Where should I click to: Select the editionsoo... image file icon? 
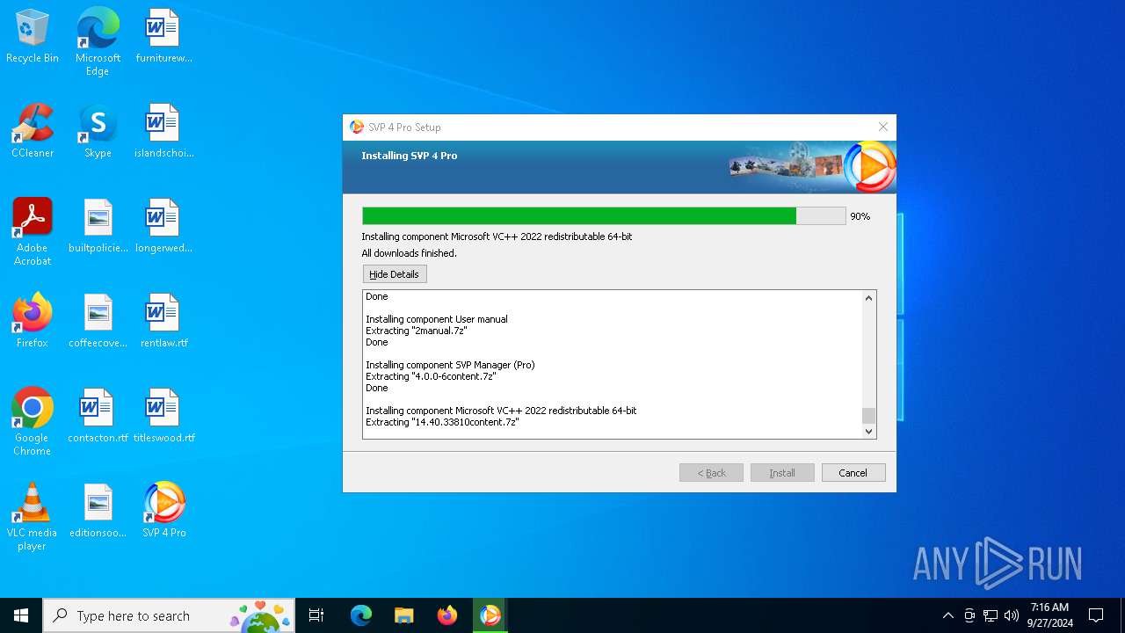(x=98, y=512)
